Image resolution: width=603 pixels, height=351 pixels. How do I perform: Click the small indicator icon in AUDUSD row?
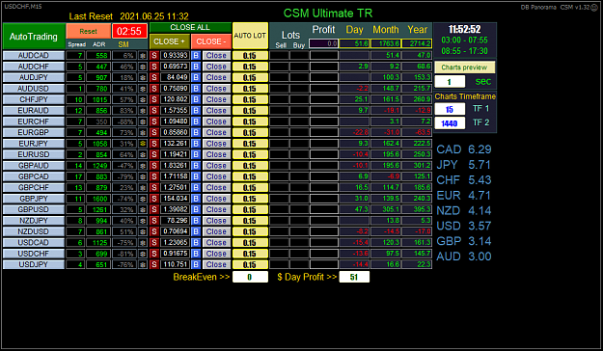[143, 89]
